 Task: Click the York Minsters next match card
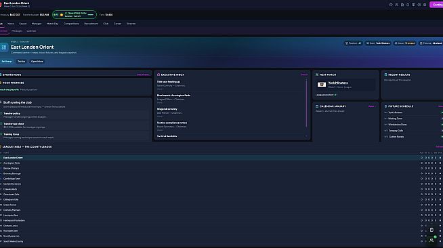pyautogui.click(x=345, y=85)
